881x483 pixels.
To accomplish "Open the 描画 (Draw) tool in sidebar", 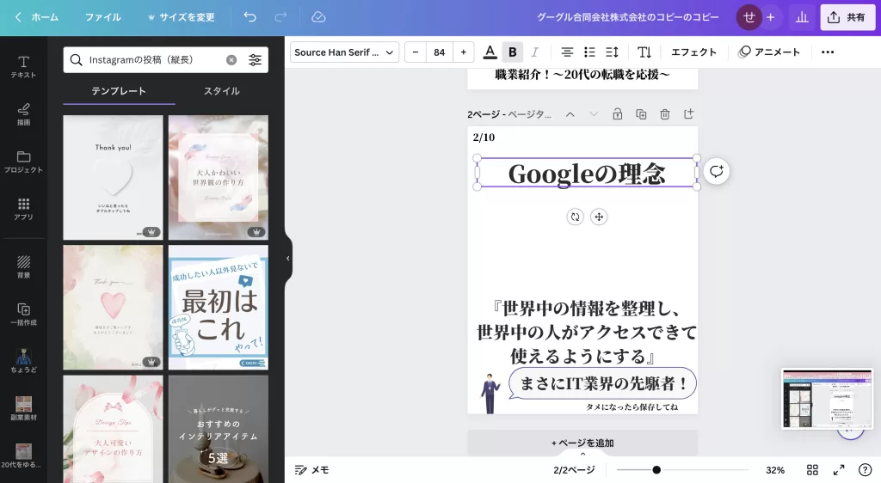I will coord(23,114).
